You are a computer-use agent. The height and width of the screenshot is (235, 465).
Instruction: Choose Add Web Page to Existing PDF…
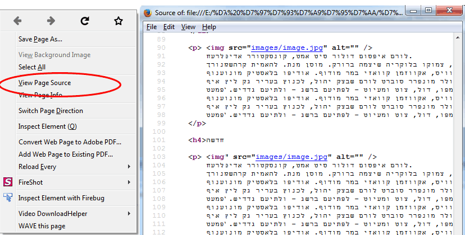[x=66, y=154]
